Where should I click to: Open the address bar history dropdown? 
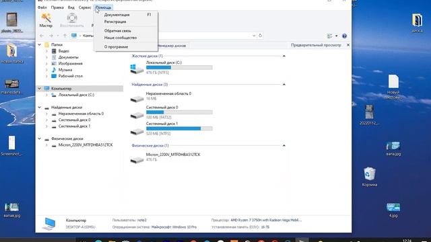coord(254,36)
